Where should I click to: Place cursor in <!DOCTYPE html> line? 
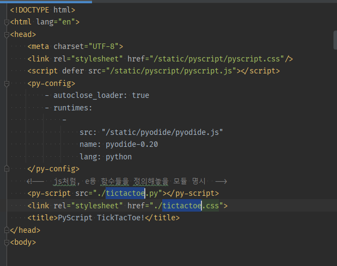[x=42, y=10]
